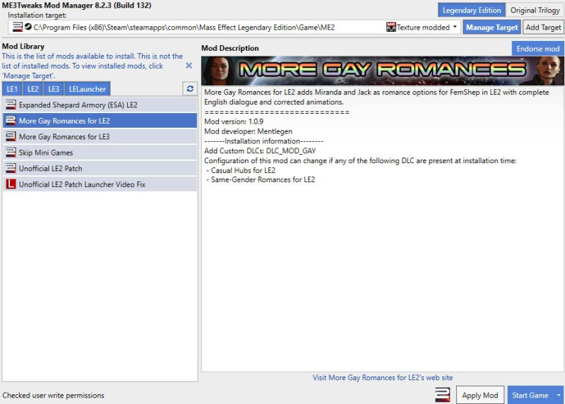Select the Skip Mini Games mod row
Image resolution: width=565 pixels, height=404 pixels.
[100, 153]
